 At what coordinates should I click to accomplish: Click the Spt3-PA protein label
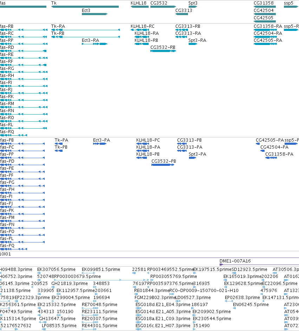pyautogui.click(x=197, y=154)
